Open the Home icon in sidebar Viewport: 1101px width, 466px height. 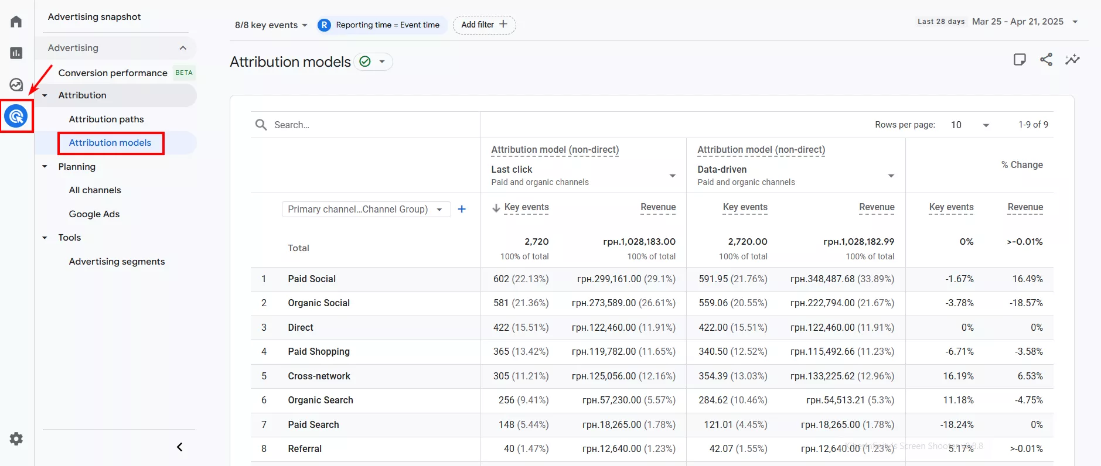coord(16,22)
